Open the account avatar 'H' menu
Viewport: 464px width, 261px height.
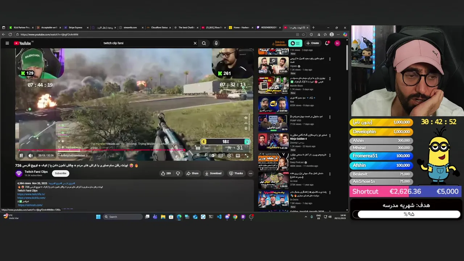337,43
